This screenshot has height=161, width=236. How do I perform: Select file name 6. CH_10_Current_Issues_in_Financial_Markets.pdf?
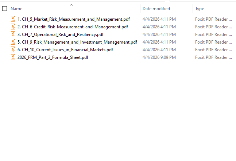65,49
